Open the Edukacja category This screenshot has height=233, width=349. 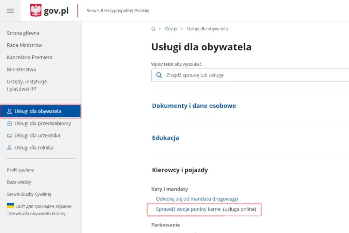click(x=166, y=138)
